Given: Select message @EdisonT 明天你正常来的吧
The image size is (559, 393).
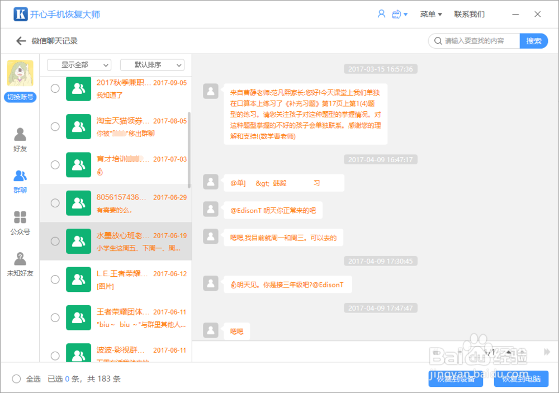Looking at the screenshot, I should [x=273, y=210].
